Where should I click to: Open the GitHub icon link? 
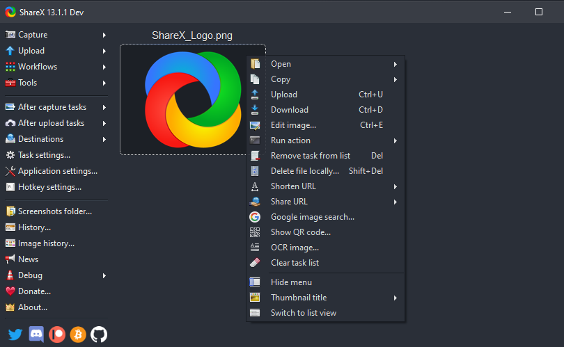coord(99,334)
